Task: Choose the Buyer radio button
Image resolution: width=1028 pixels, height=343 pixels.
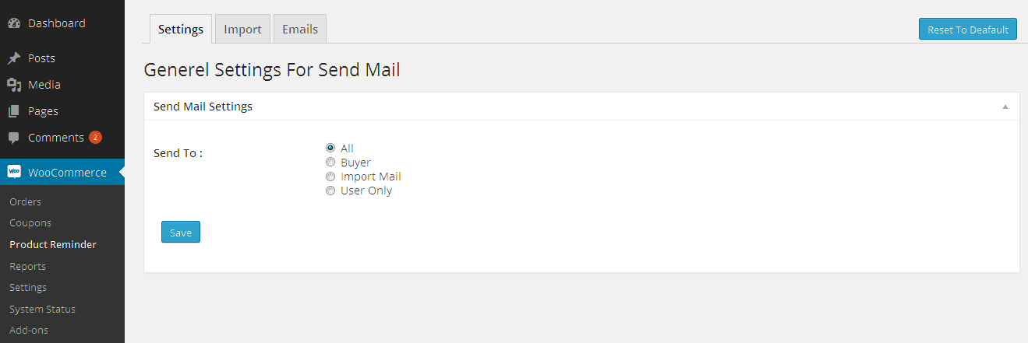Action: (330, 163)
